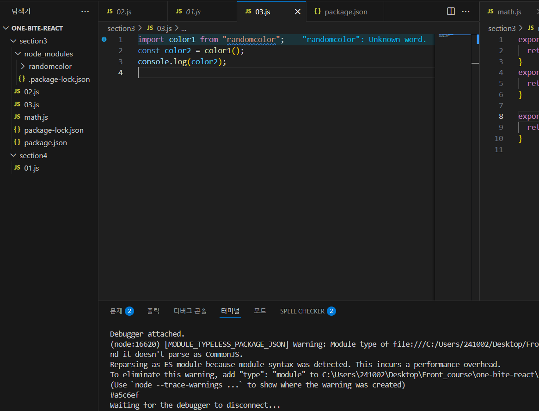
Task: Click the JS icon of 01.js under section4
Action: click(17, 167)
